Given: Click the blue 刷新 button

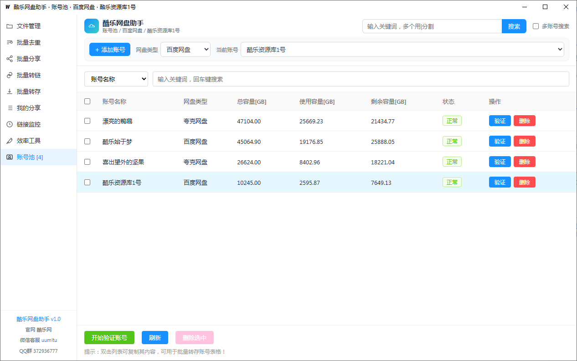Looking at the screenshot, I should (155, 338).
